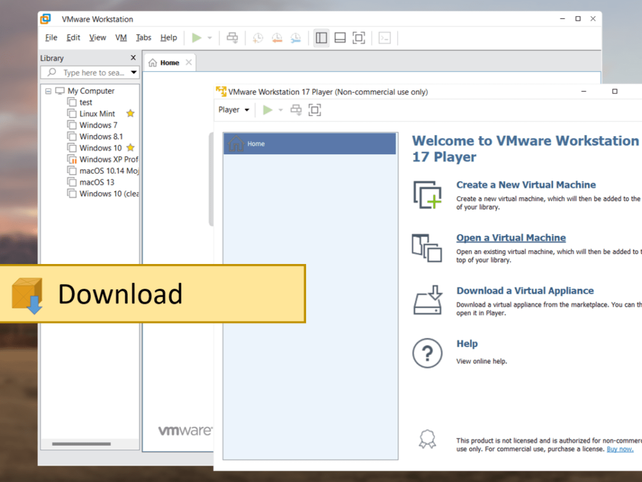
Task: Take a snapshot using the snapshot clock icon
Action: click(x=257, y=37)
